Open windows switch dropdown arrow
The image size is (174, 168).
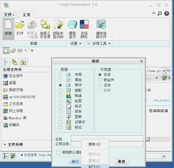click(x=26, y=50)
